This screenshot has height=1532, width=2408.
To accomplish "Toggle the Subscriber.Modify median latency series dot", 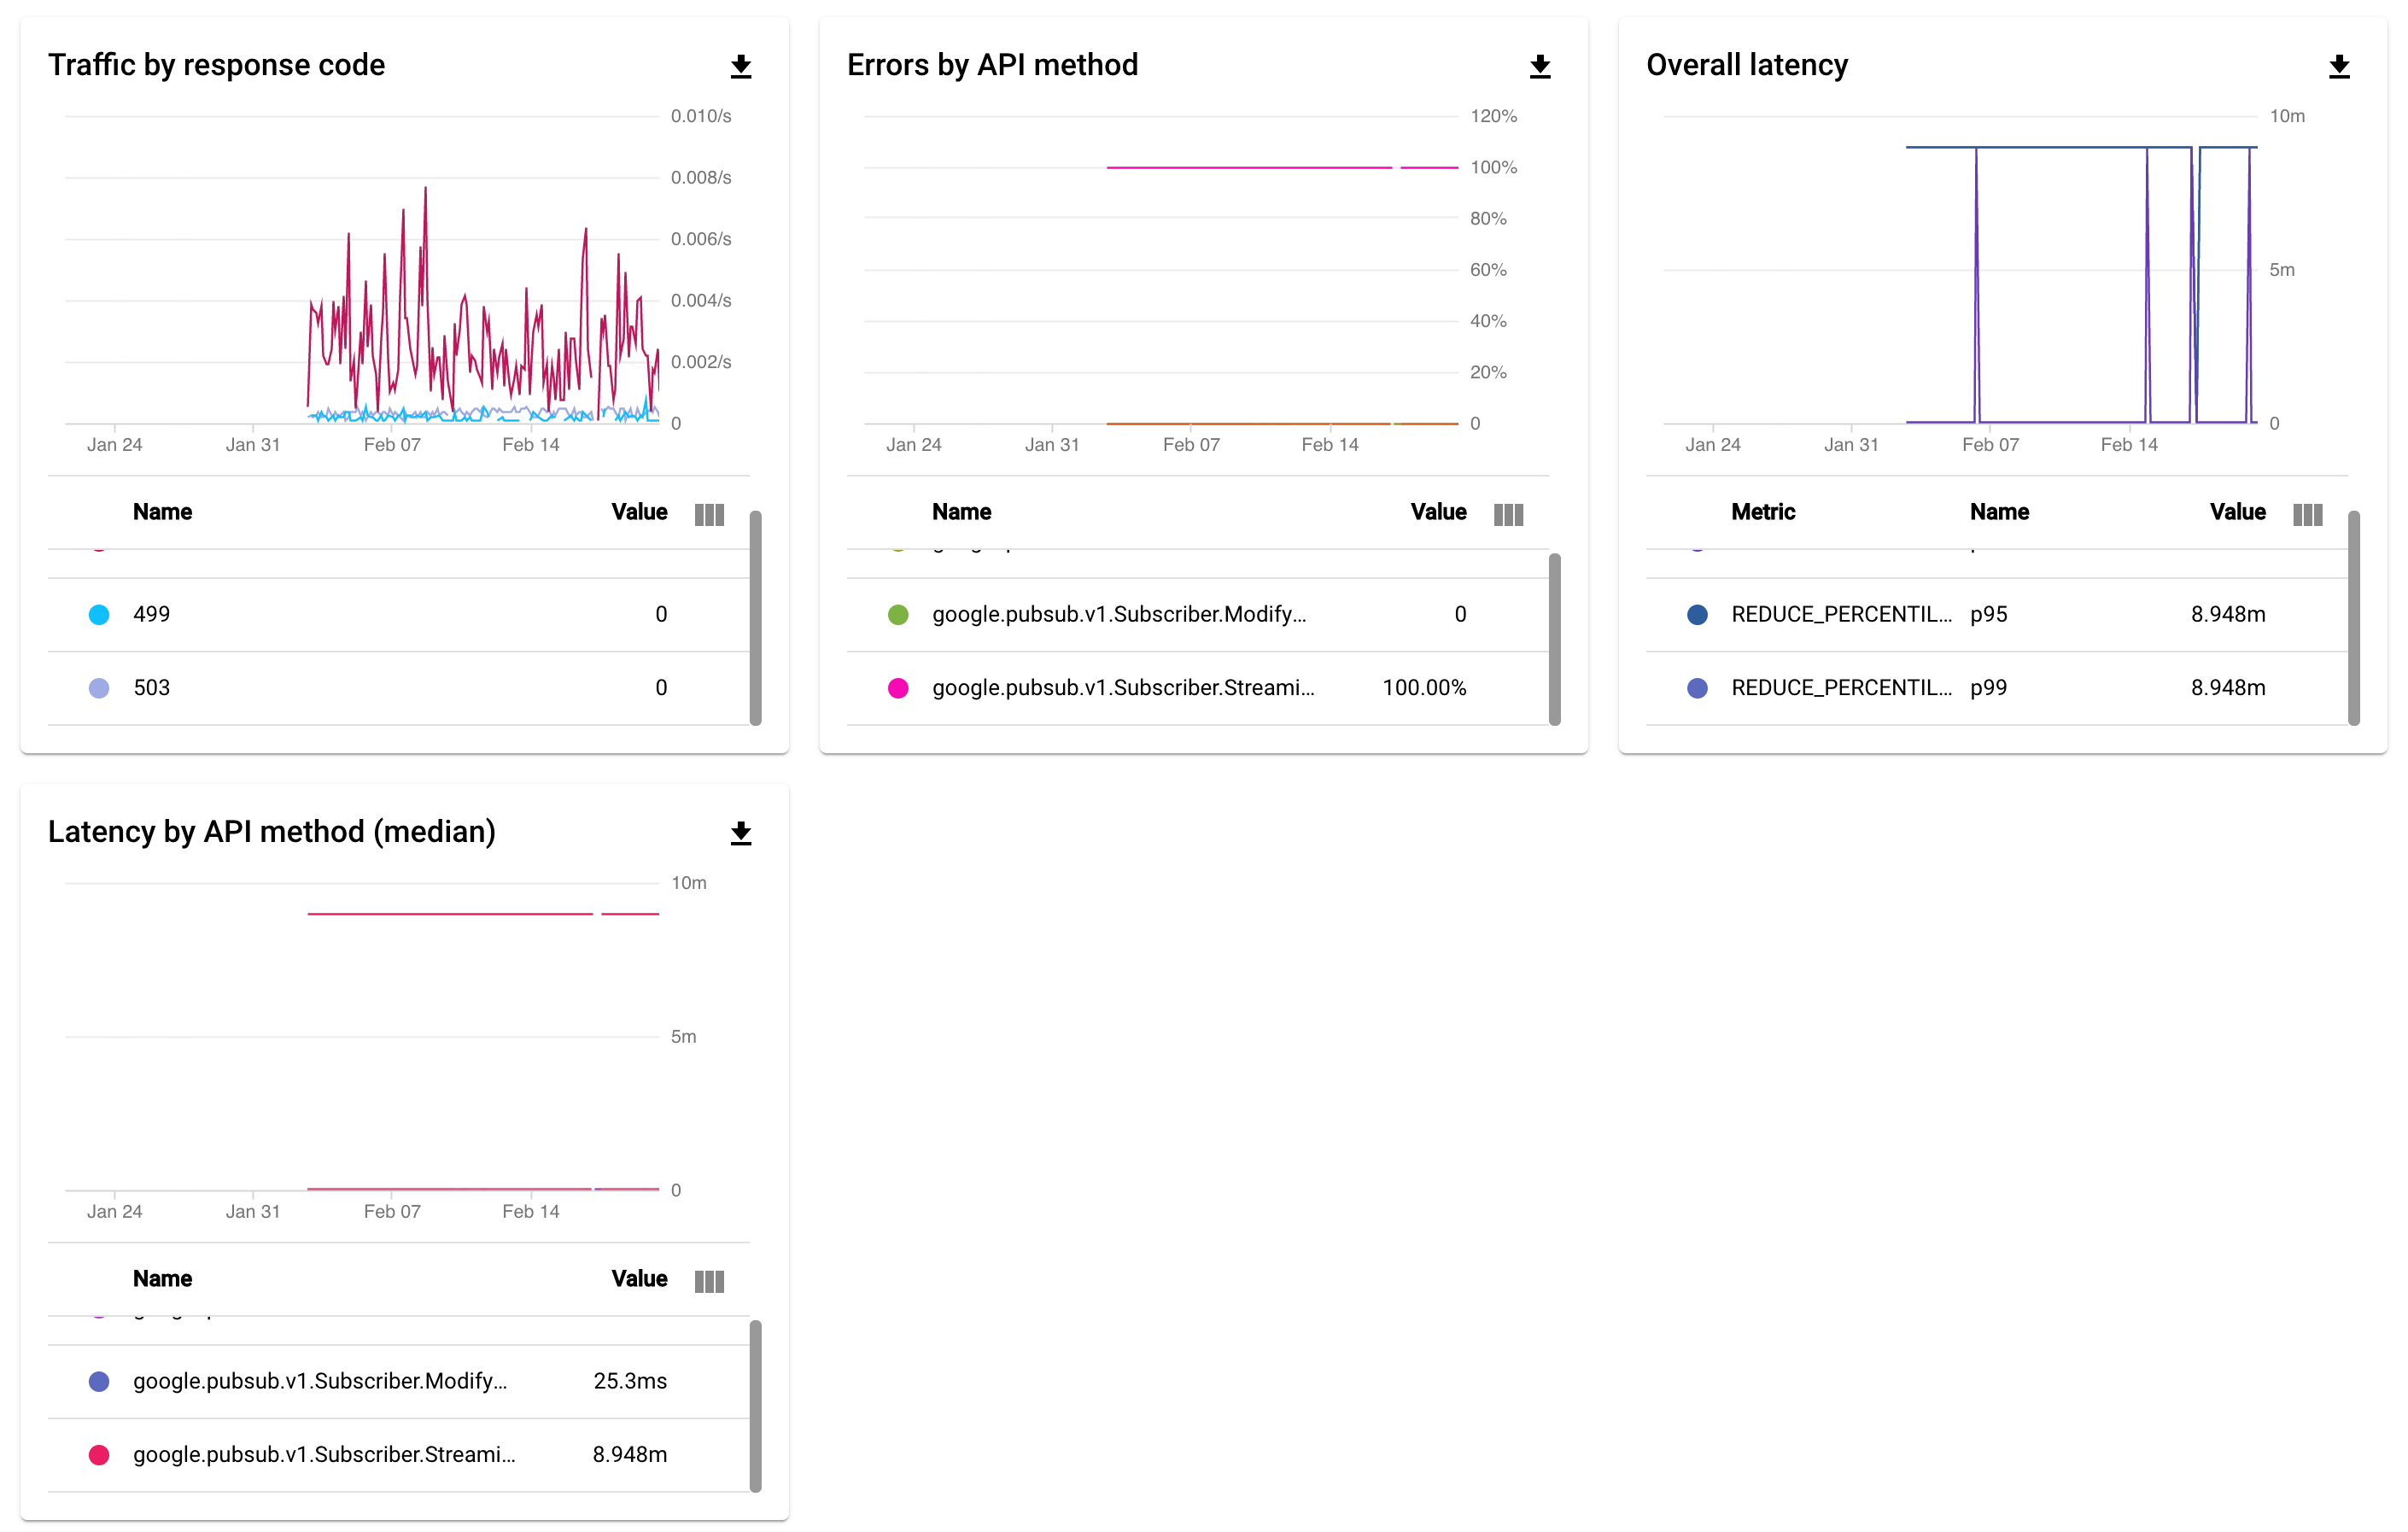I will pos(99,1381).
